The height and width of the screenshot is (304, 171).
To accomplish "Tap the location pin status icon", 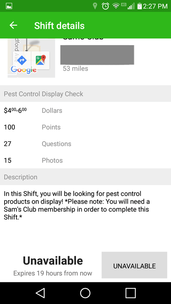I will [95, 6].
